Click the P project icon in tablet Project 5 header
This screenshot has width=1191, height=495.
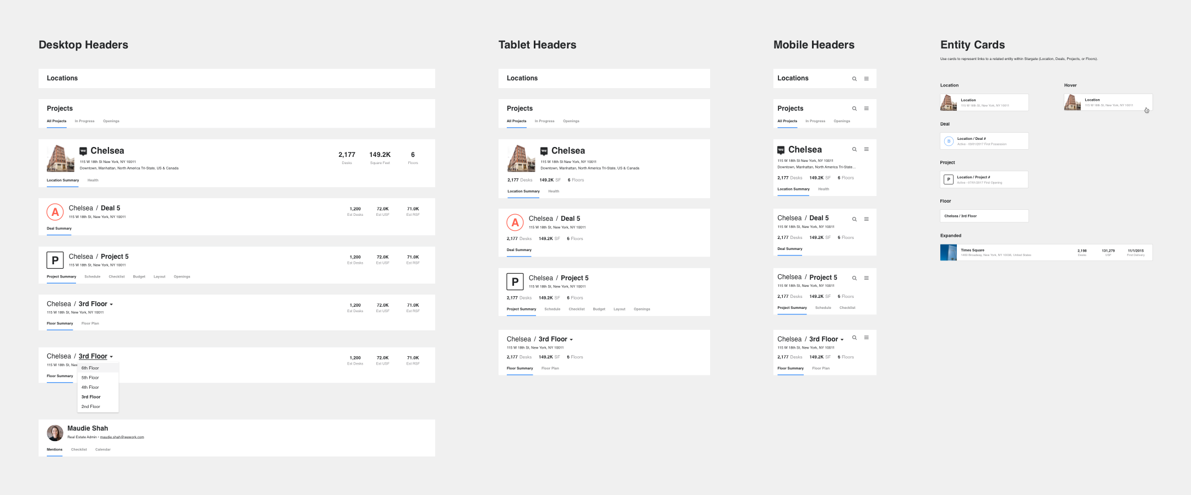[x=515, y=282]
